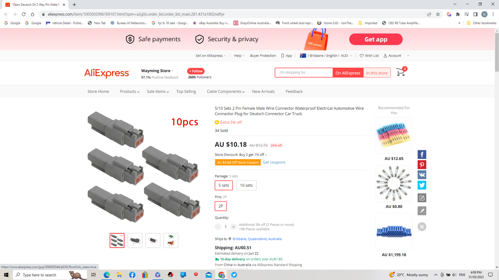499x280 pixels.
Task: Click the I'm shopping for search field
Action: click(304, 72)
